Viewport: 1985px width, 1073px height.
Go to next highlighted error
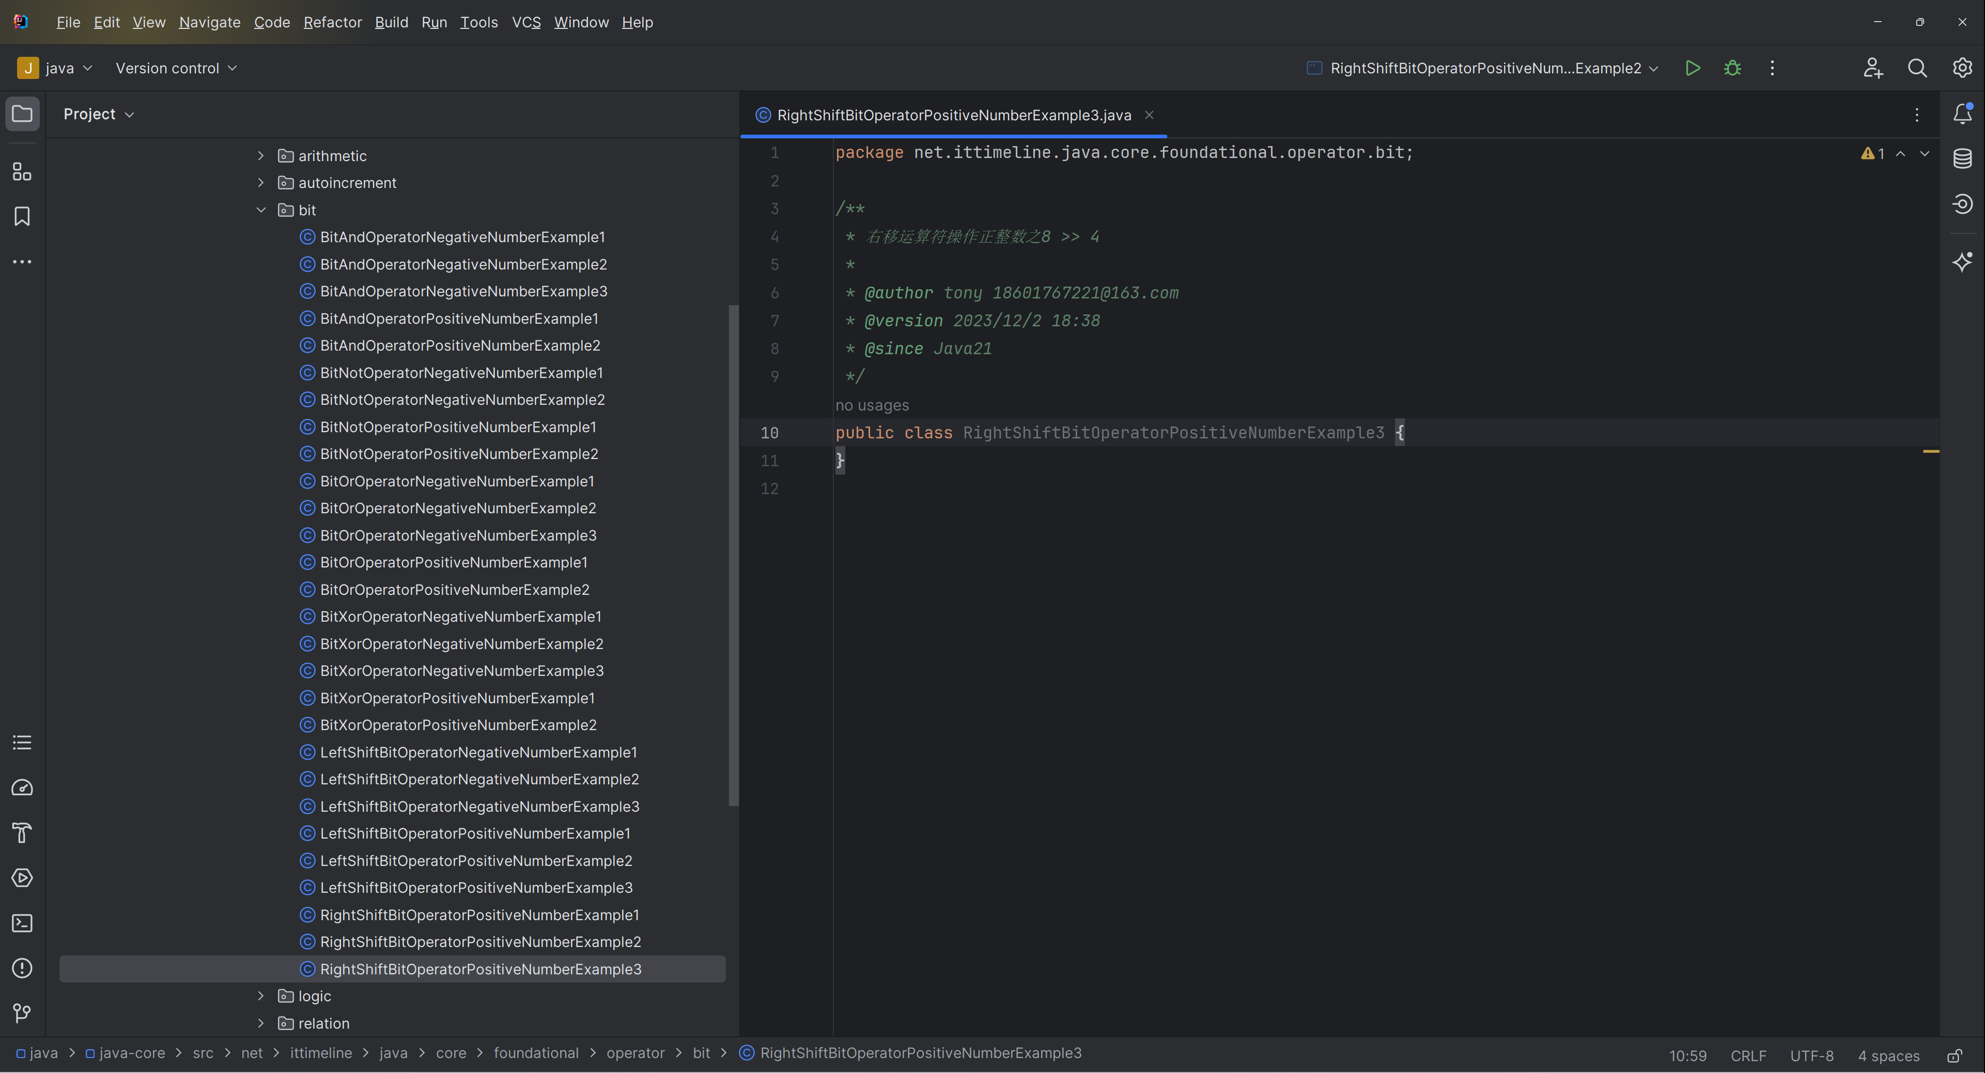[1925, 153]
